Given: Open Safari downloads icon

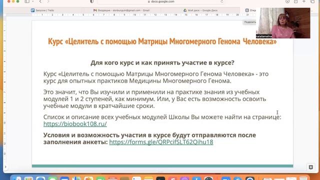Looking at the screenshot, I should point(287,1).
